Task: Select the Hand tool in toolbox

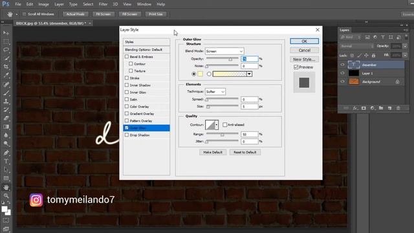Action: tap(6, 187)
